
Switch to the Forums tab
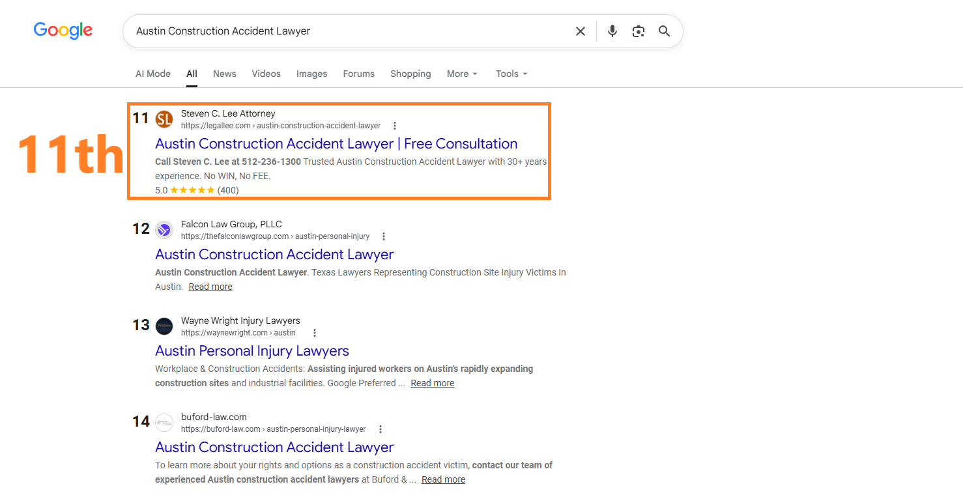(x=359, y=74)
